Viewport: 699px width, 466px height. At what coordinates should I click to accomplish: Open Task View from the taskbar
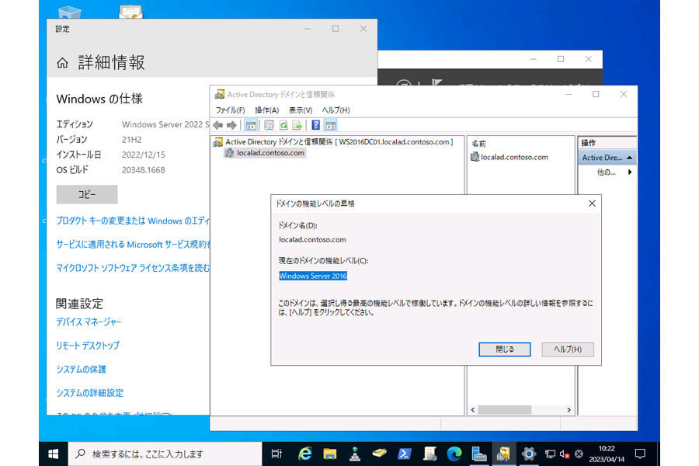coord(276,454)
